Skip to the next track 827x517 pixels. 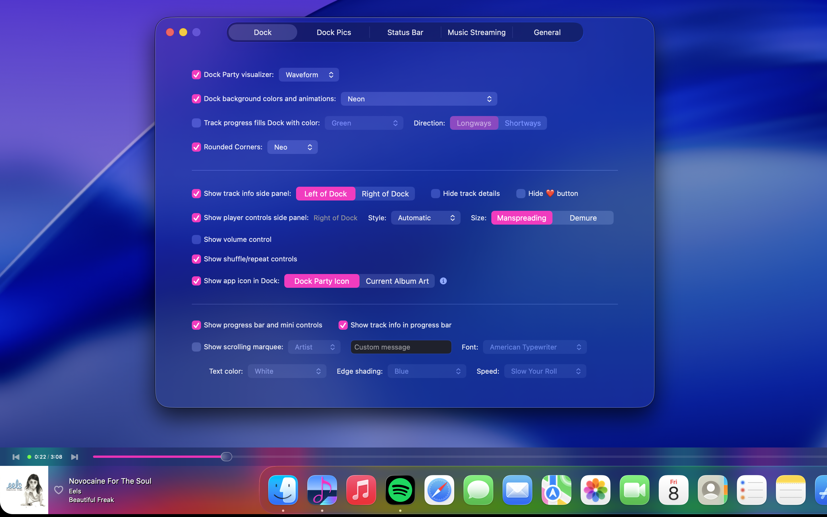74,457
